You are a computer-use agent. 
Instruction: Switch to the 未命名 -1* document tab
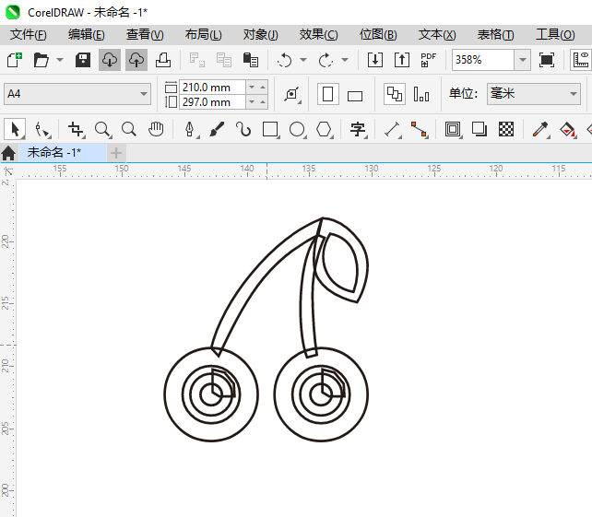pos(53,152)
